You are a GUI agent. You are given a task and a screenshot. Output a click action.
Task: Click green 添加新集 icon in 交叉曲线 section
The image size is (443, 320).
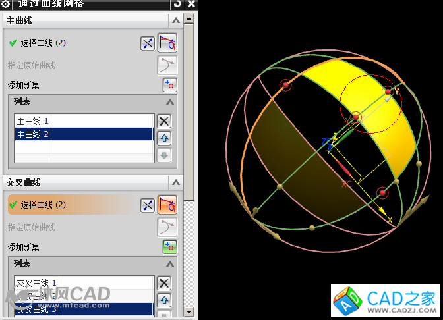[170, 247]
